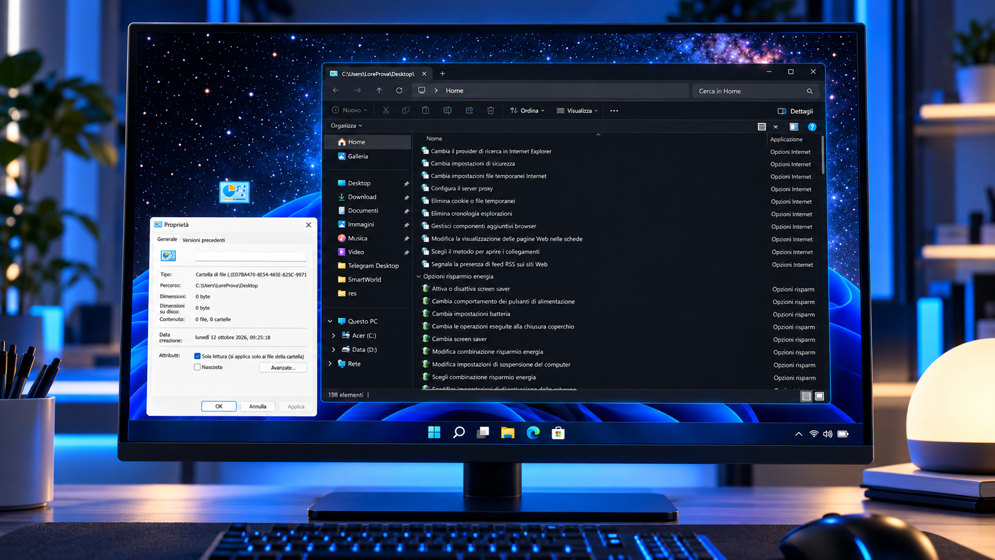Screen dimensions: 995x560
Task: Switch to large thumbnails view in status bar
Action: (x=819, y=396)
